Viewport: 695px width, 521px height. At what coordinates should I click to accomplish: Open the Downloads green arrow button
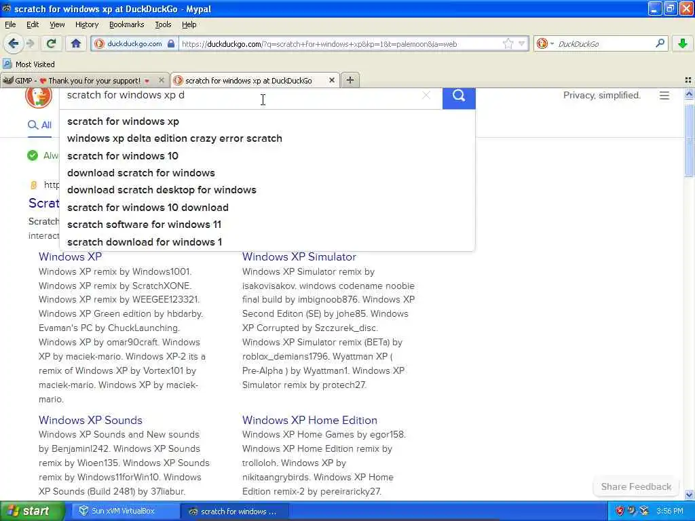point(683,43)
